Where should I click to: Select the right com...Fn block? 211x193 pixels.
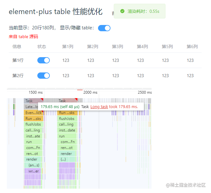(68, 142)
